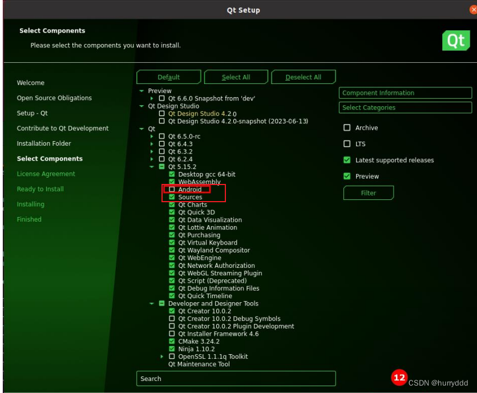
Task: Check Qt Creator 10.0.2 Plugin Development
Action: [x=172, y=326]
